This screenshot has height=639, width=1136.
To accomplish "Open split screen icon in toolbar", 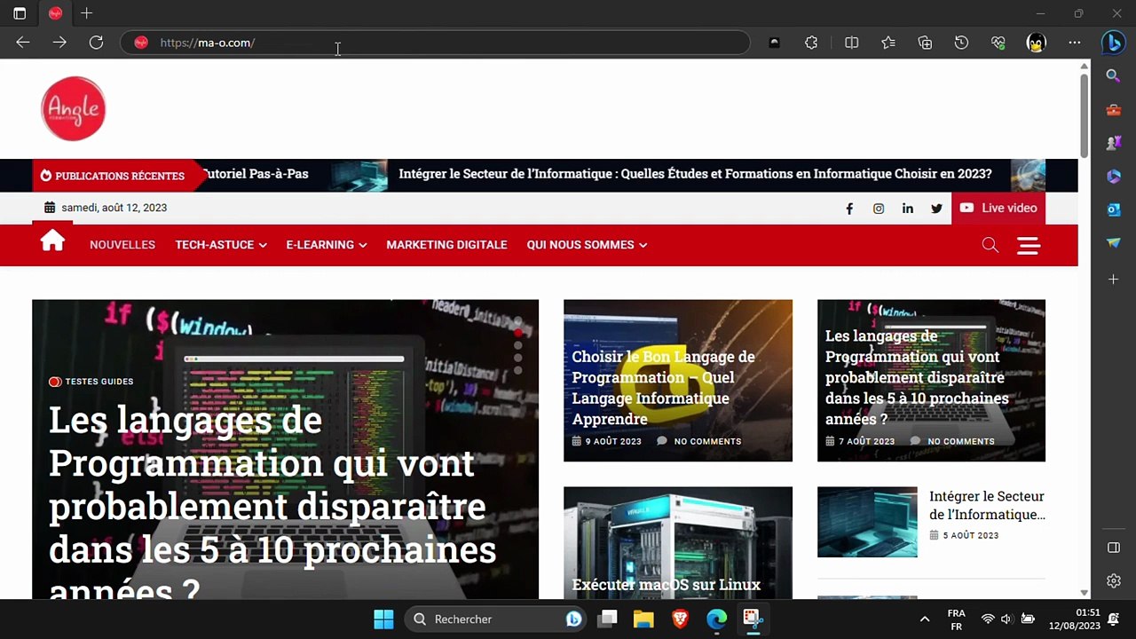I will (x=851, y=43).
